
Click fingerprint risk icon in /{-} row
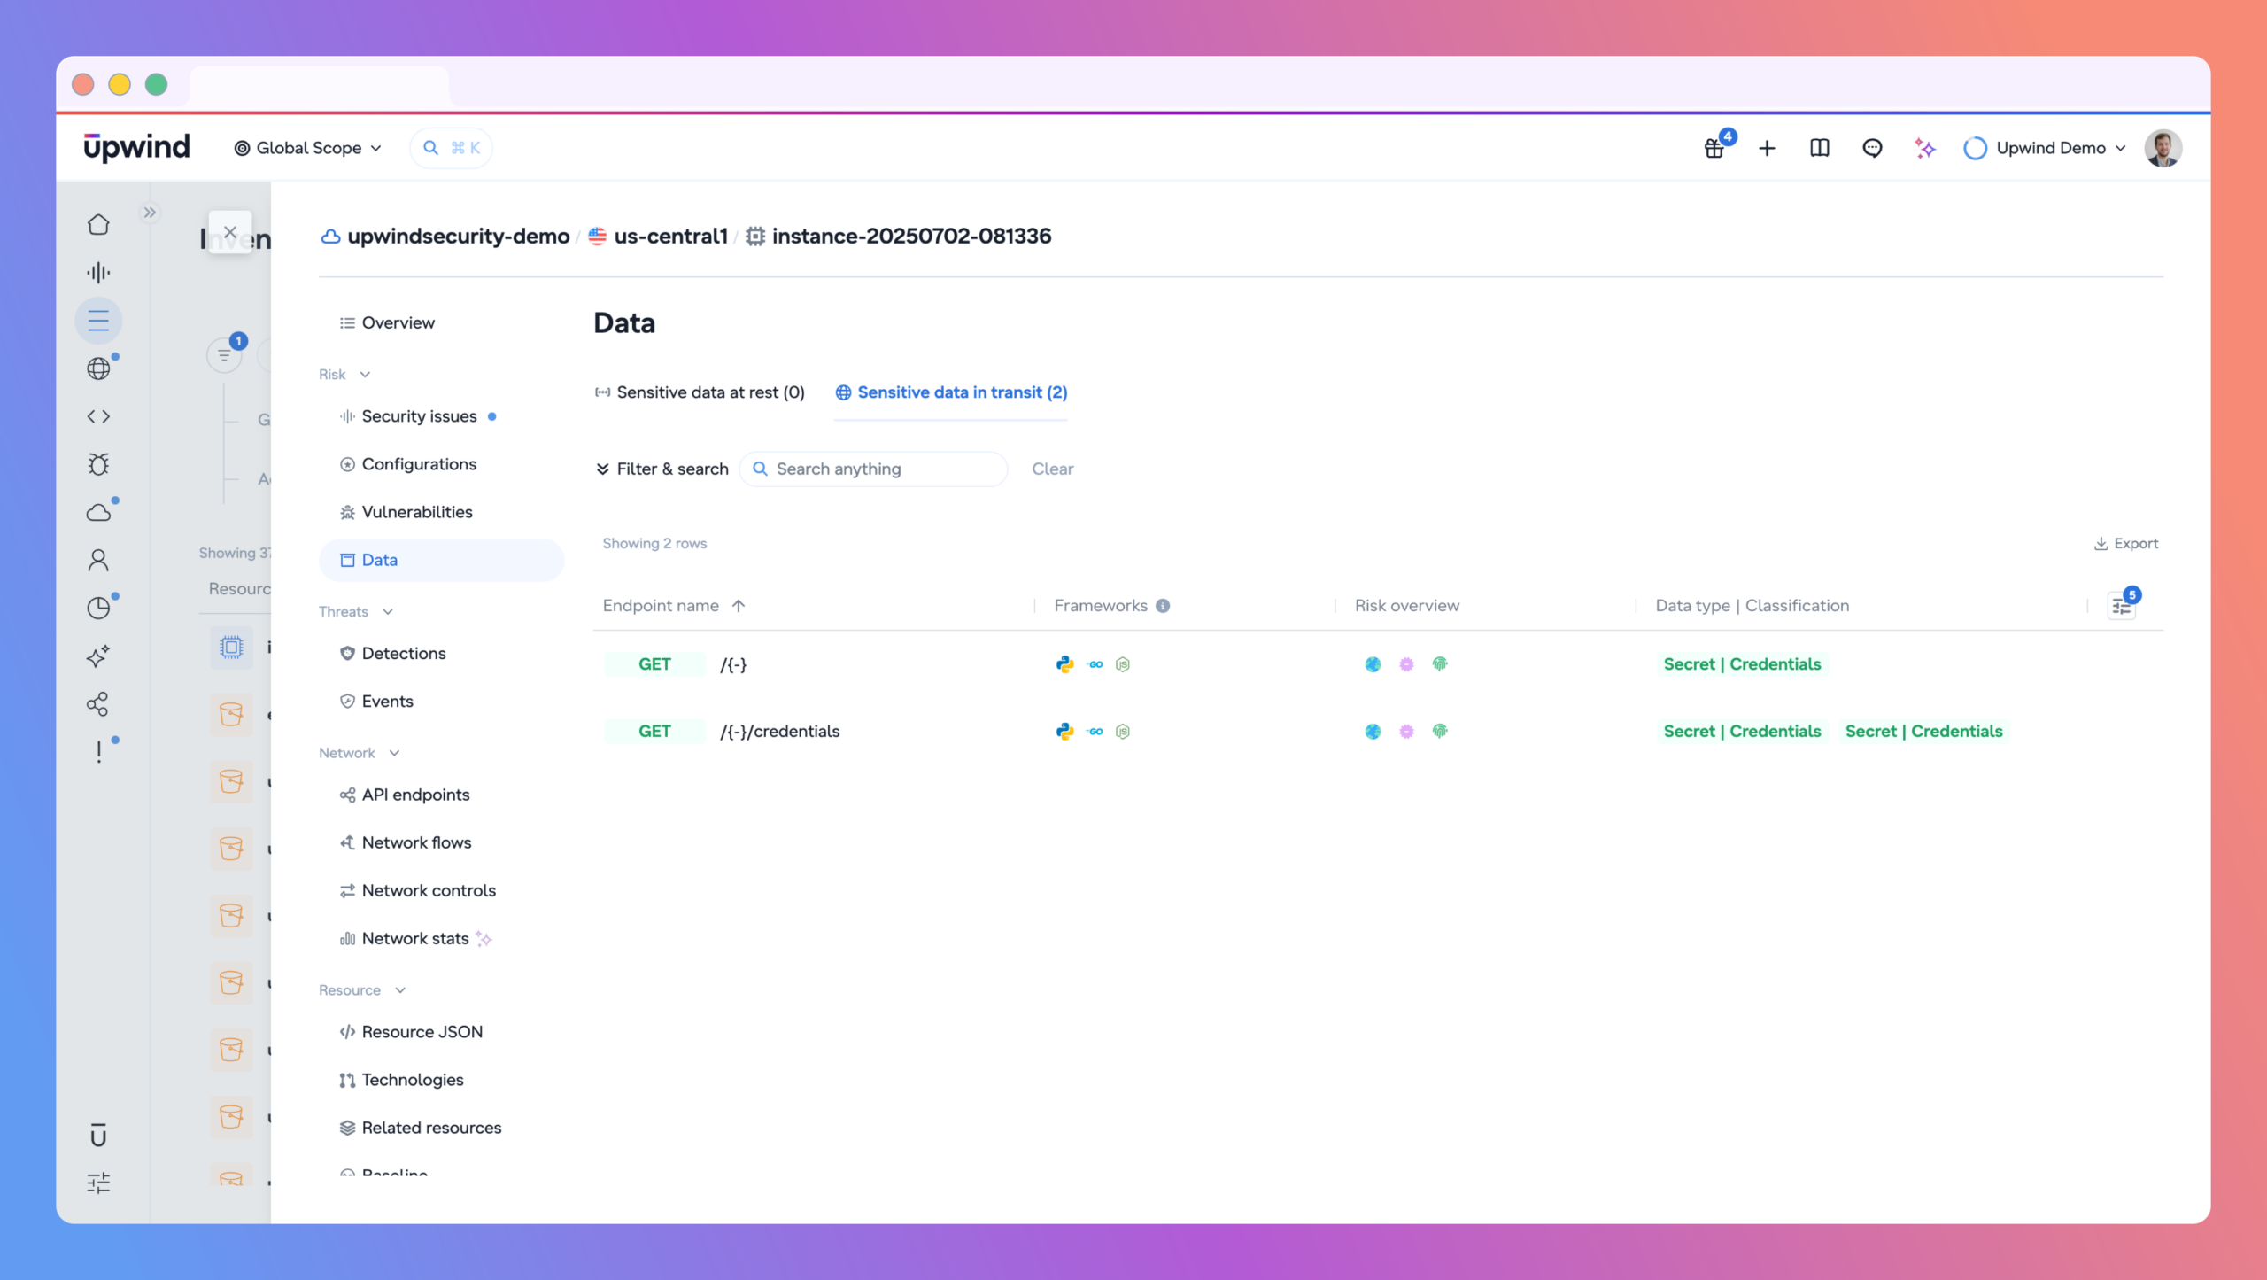(x=1440, y=664)
